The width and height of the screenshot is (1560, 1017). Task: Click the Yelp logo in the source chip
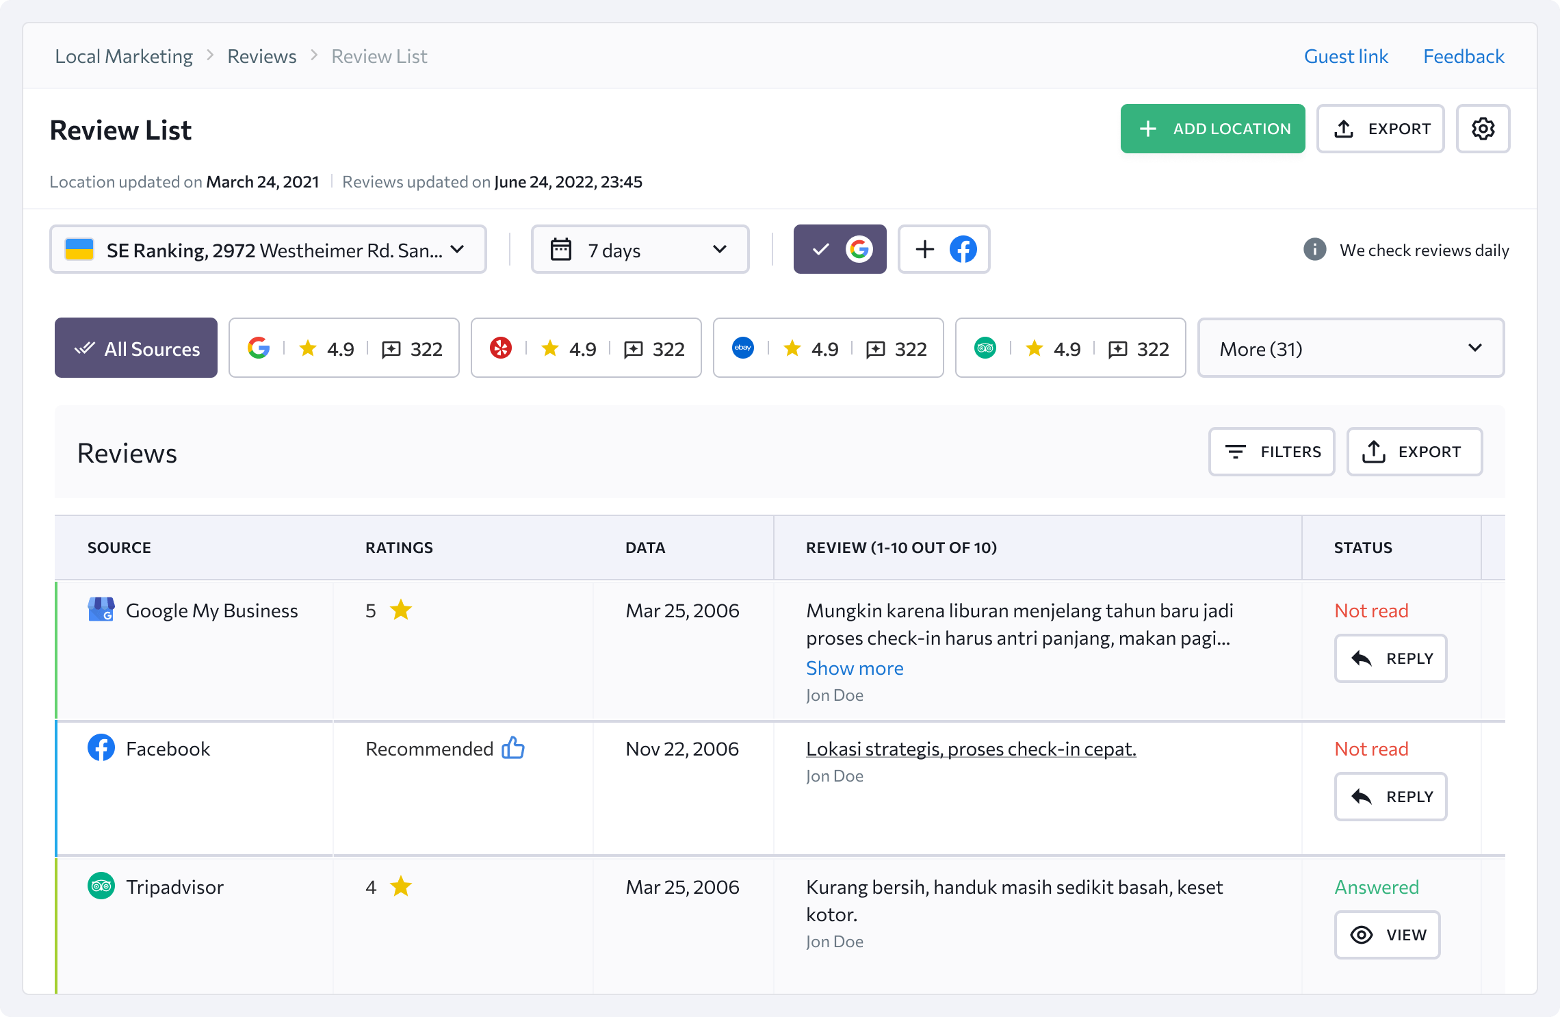point(501,348)
